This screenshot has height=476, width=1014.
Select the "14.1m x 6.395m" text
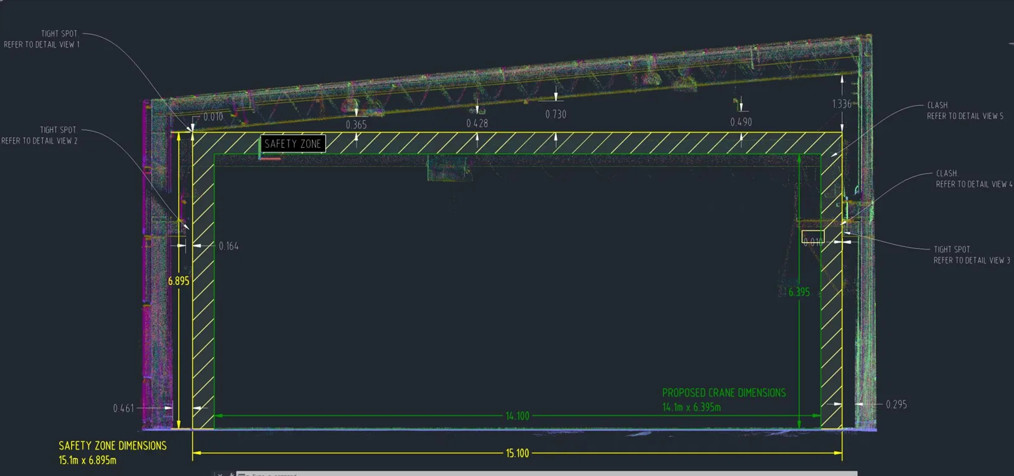(x=691, y=407)
